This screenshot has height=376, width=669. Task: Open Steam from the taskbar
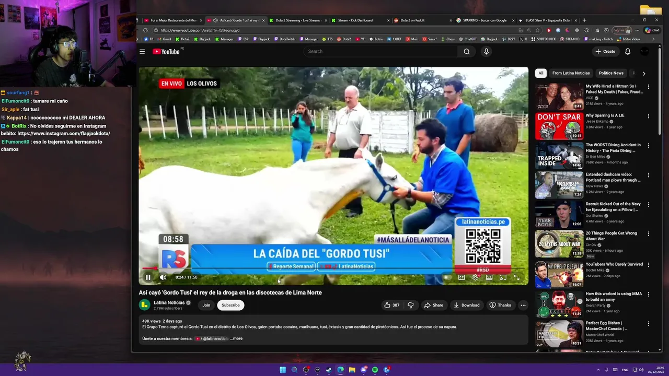point(329,370)
